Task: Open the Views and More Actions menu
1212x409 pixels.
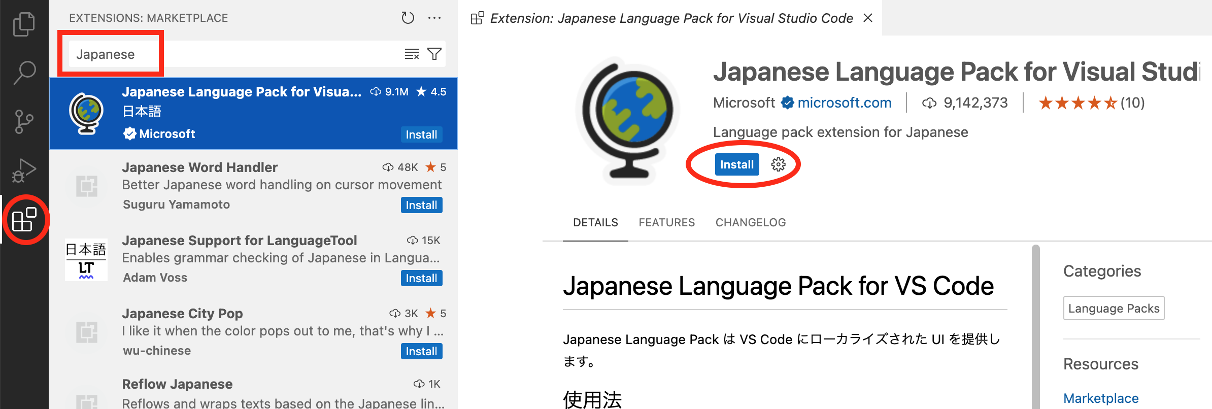Action: coord(434,18)
